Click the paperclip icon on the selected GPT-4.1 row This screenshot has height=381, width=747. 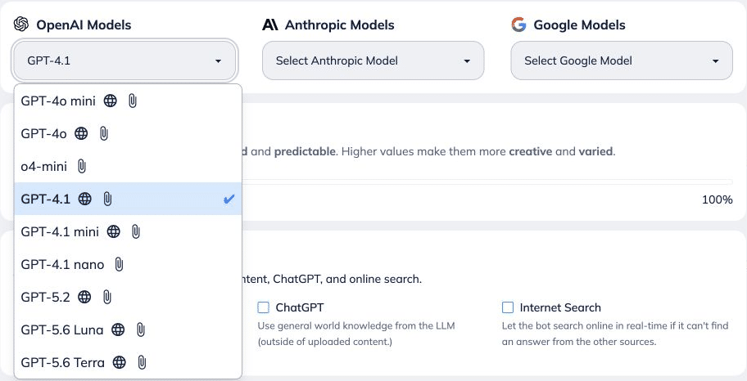tap(107, 199)
